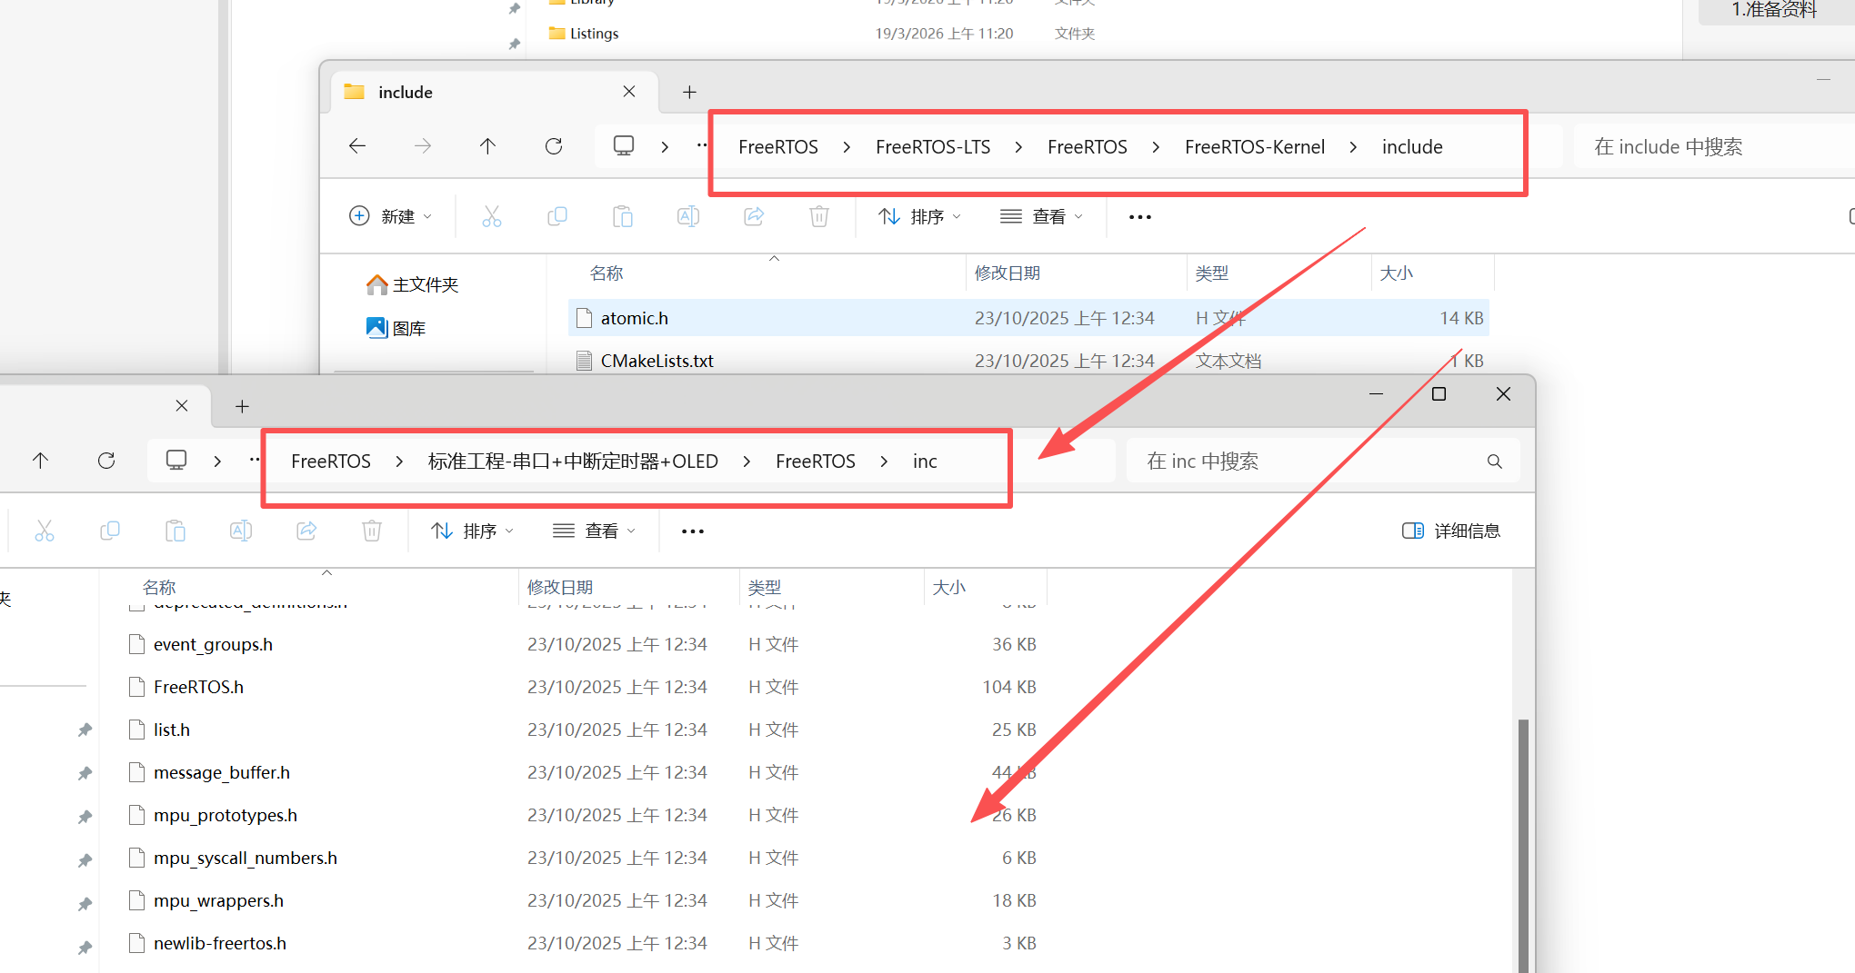Open the 查看 view dropdown in include window
The width and height of the screenshot is (1855, 973).
(1042, 217)
